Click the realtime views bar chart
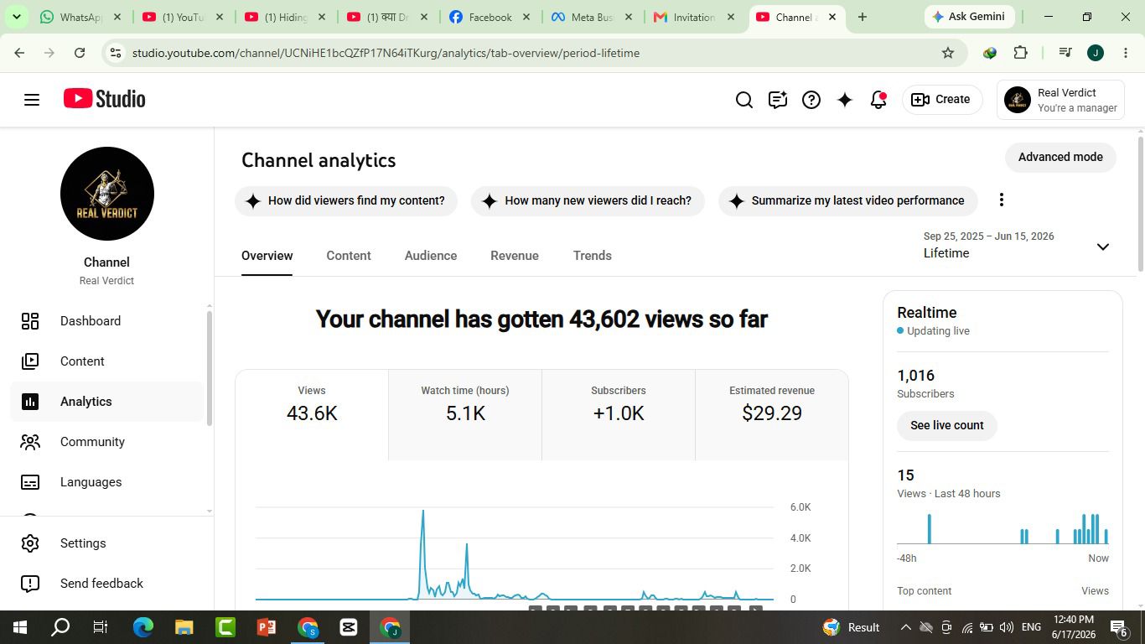 pyautogui.click(x=1003, y=528)
